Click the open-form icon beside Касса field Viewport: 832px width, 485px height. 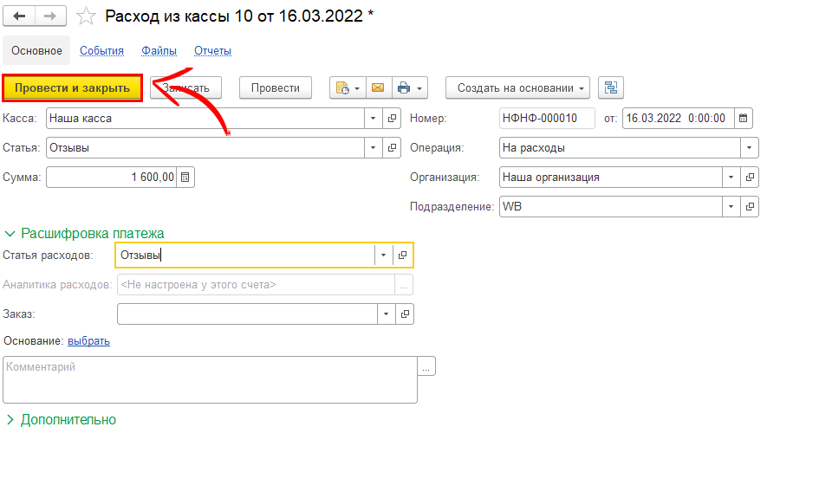coord(392,118)
